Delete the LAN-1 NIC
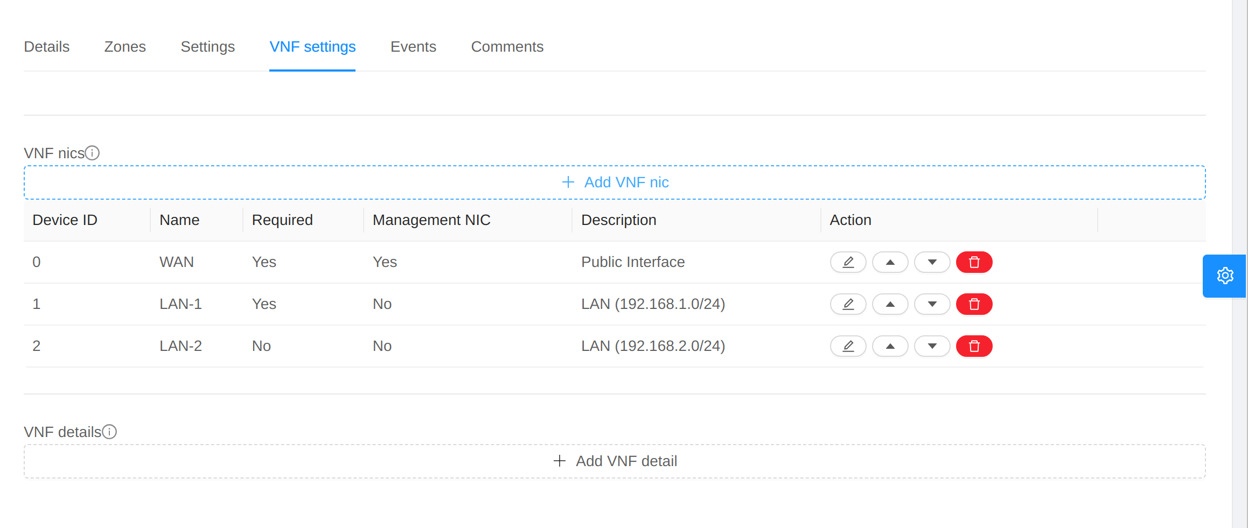This screenshot has height=528, width=1248. [x=974, y=304]
